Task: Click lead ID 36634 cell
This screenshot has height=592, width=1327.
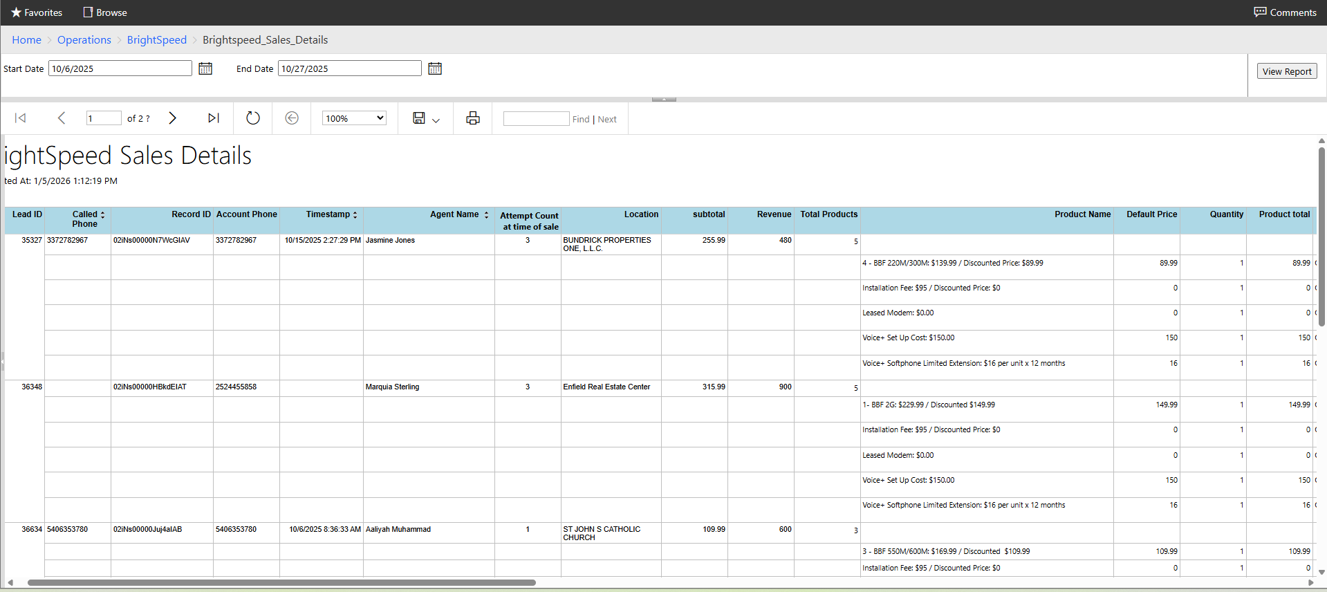Action: pos(32,530)
